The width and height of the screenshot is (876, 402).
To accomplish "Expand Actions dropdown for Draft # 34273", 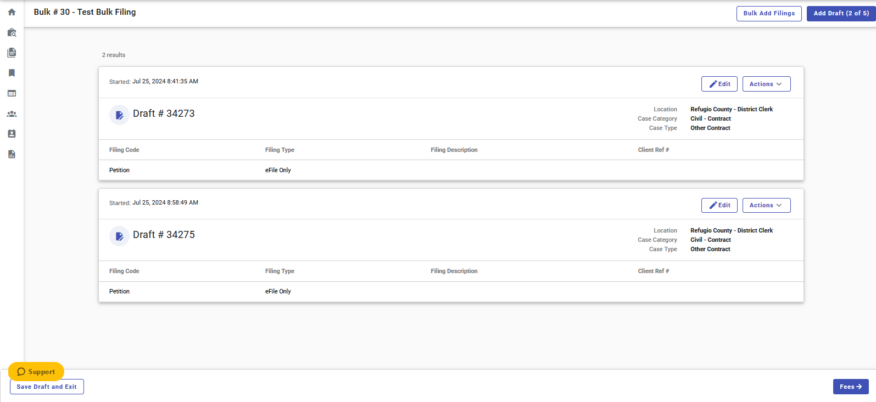I will [x=766, y=84].
